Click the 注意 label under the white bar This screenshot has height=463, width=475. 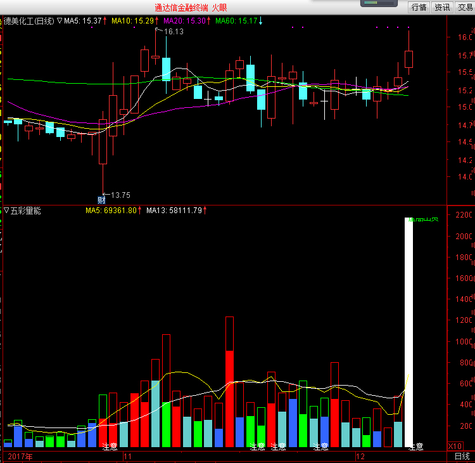[415, 447]
